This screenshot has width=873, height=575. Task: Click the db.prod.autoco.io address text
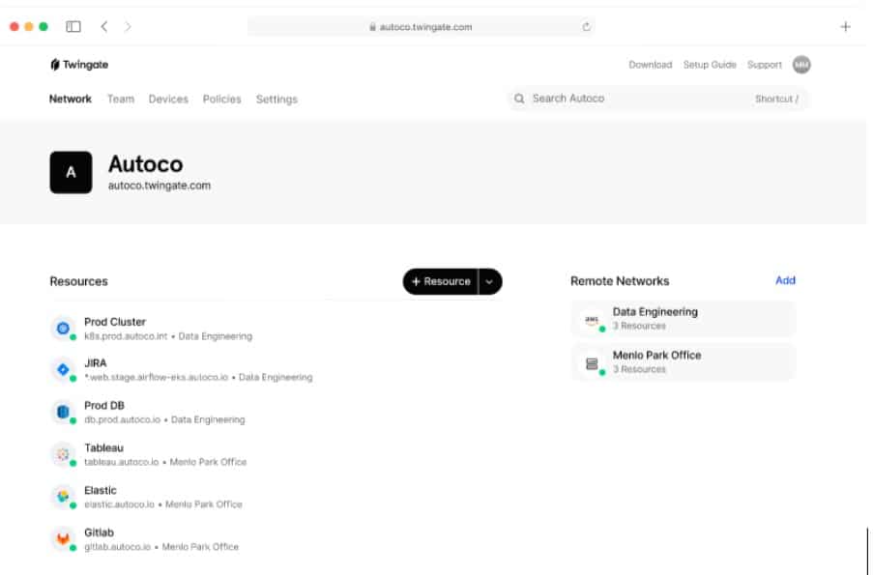pyautogui.click(x=123, y=419)
